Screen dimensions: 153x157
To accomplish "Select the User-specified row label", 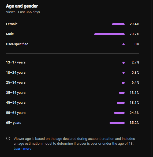I will (17, 44).
